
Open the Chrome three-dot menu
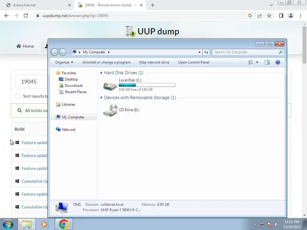(x=300, y=16)
